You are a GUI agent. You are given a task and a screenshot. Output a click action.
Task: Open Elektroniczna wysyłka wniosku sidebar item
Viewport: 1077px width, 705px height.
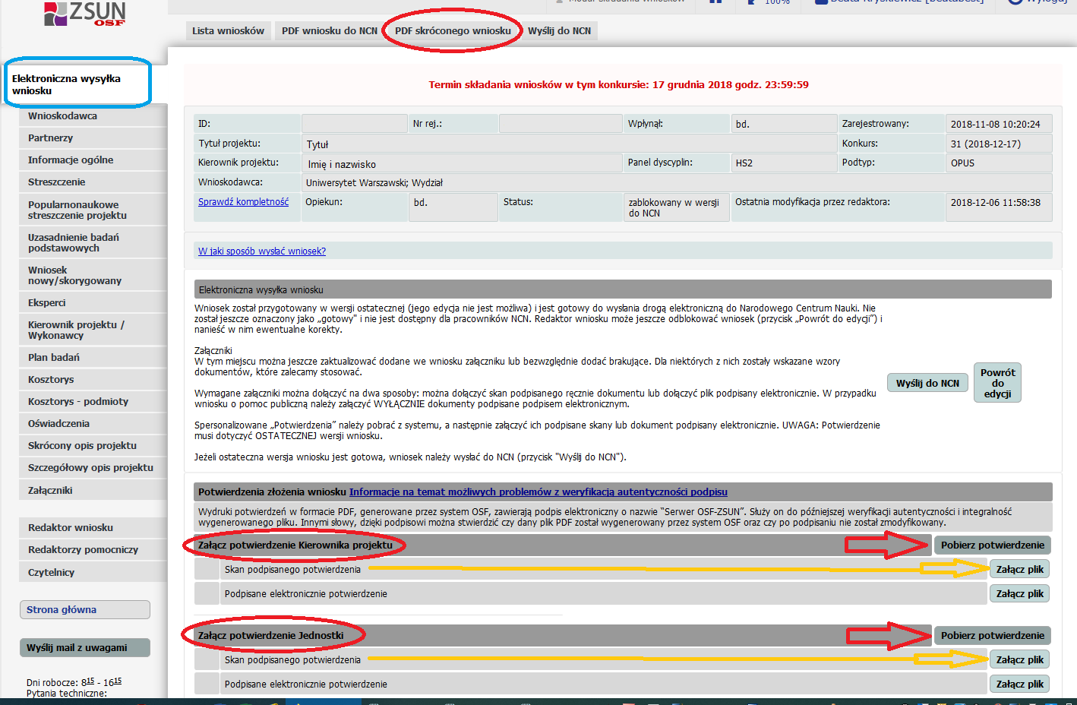(76, 84)
